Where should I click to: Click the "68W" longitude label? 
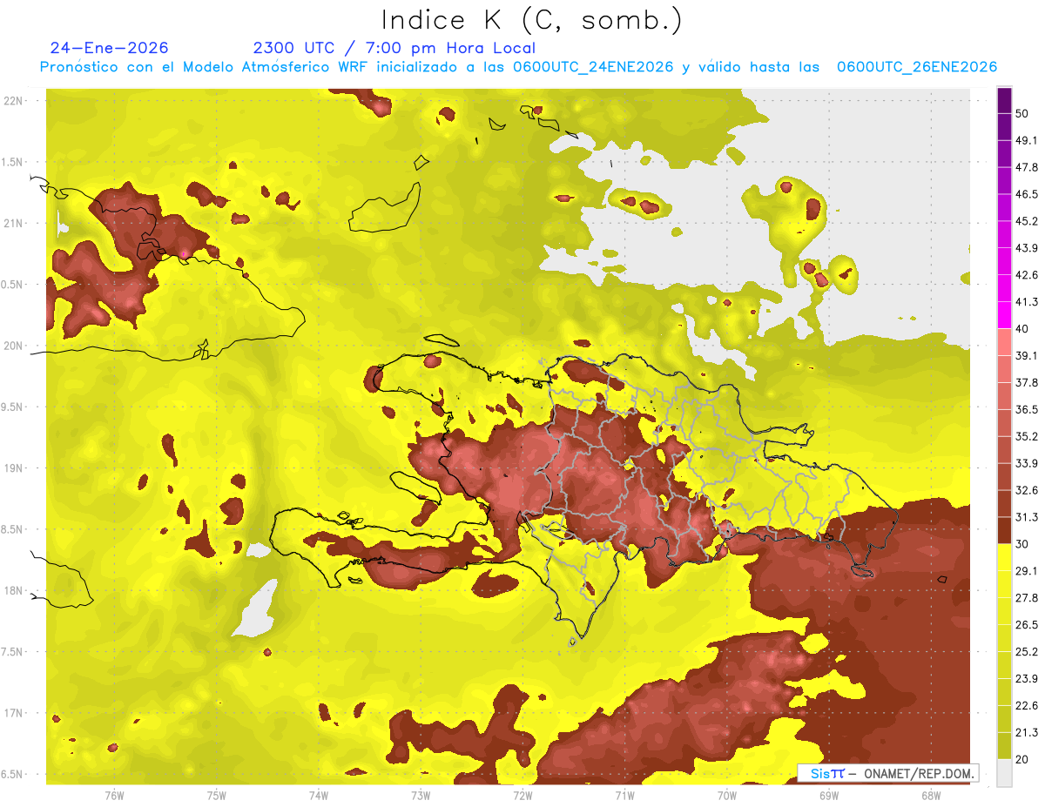coord(930,795)
